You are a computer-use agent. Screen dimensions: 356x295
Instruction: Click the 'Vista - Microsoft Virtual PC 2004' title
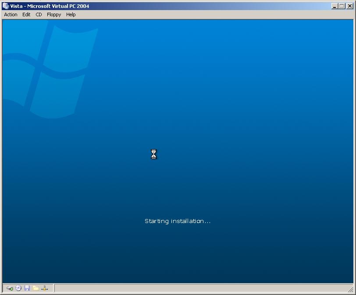(50, 6)
